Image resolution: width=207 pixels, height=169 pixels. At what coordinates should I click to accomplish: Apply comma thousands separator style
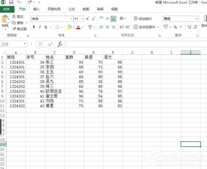(181, 27)
